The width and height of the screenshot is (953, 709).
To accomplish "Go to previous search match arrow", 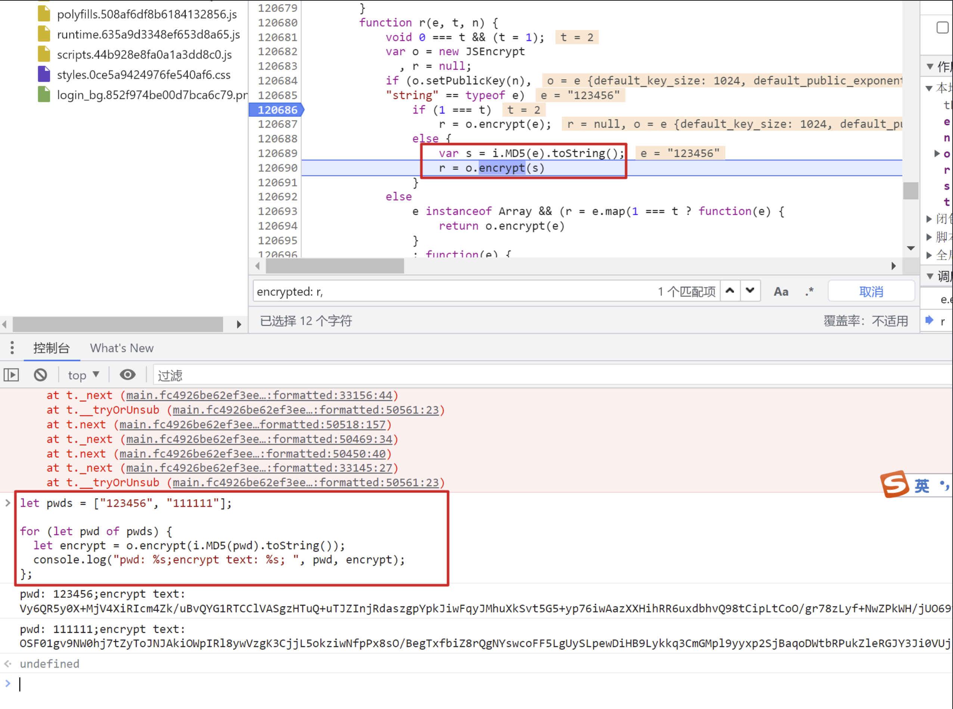I will [x=730, y=291].
